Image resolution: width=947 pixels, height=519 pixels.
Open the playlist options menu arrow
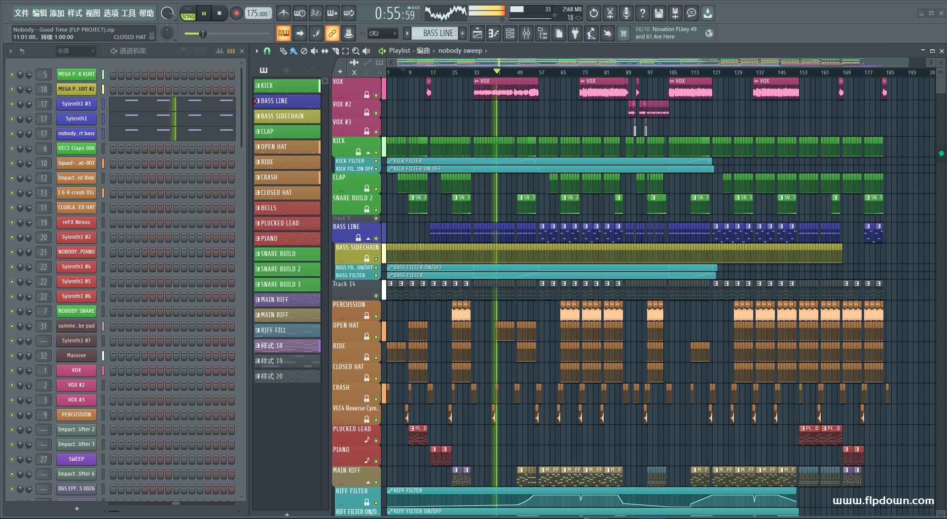pyautogui.click(x=257, y=51)
